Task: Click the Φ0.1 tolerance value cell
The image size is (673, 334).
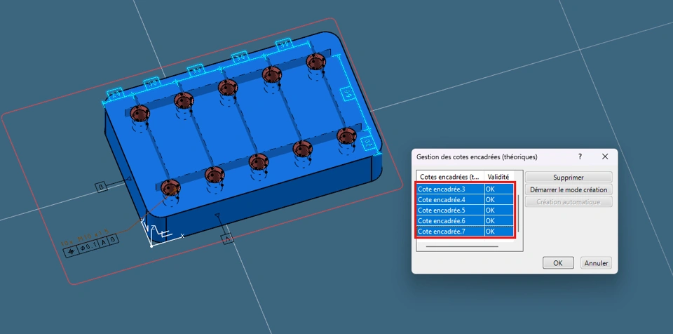Action: click(x=88, y=247)
